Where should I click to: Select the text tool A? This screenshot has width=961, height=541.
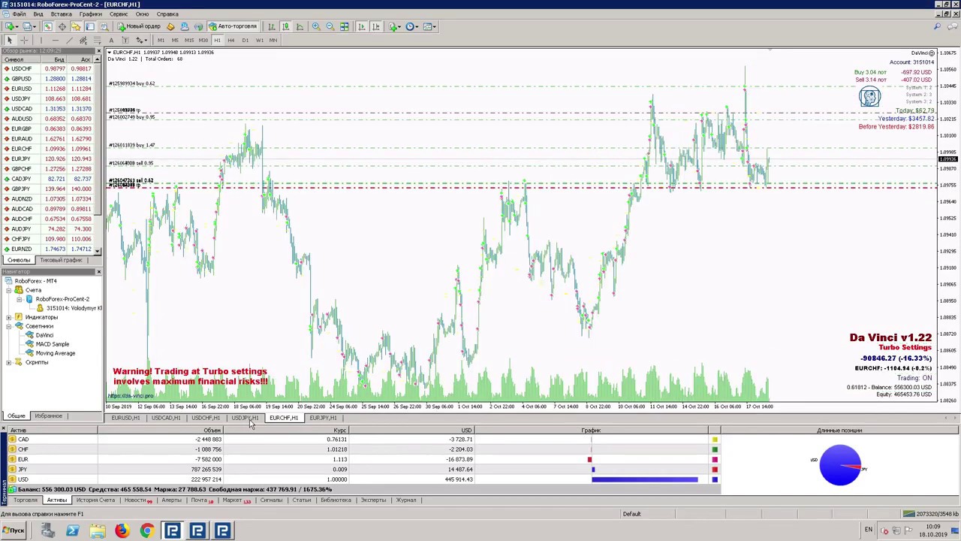[111, 40]
